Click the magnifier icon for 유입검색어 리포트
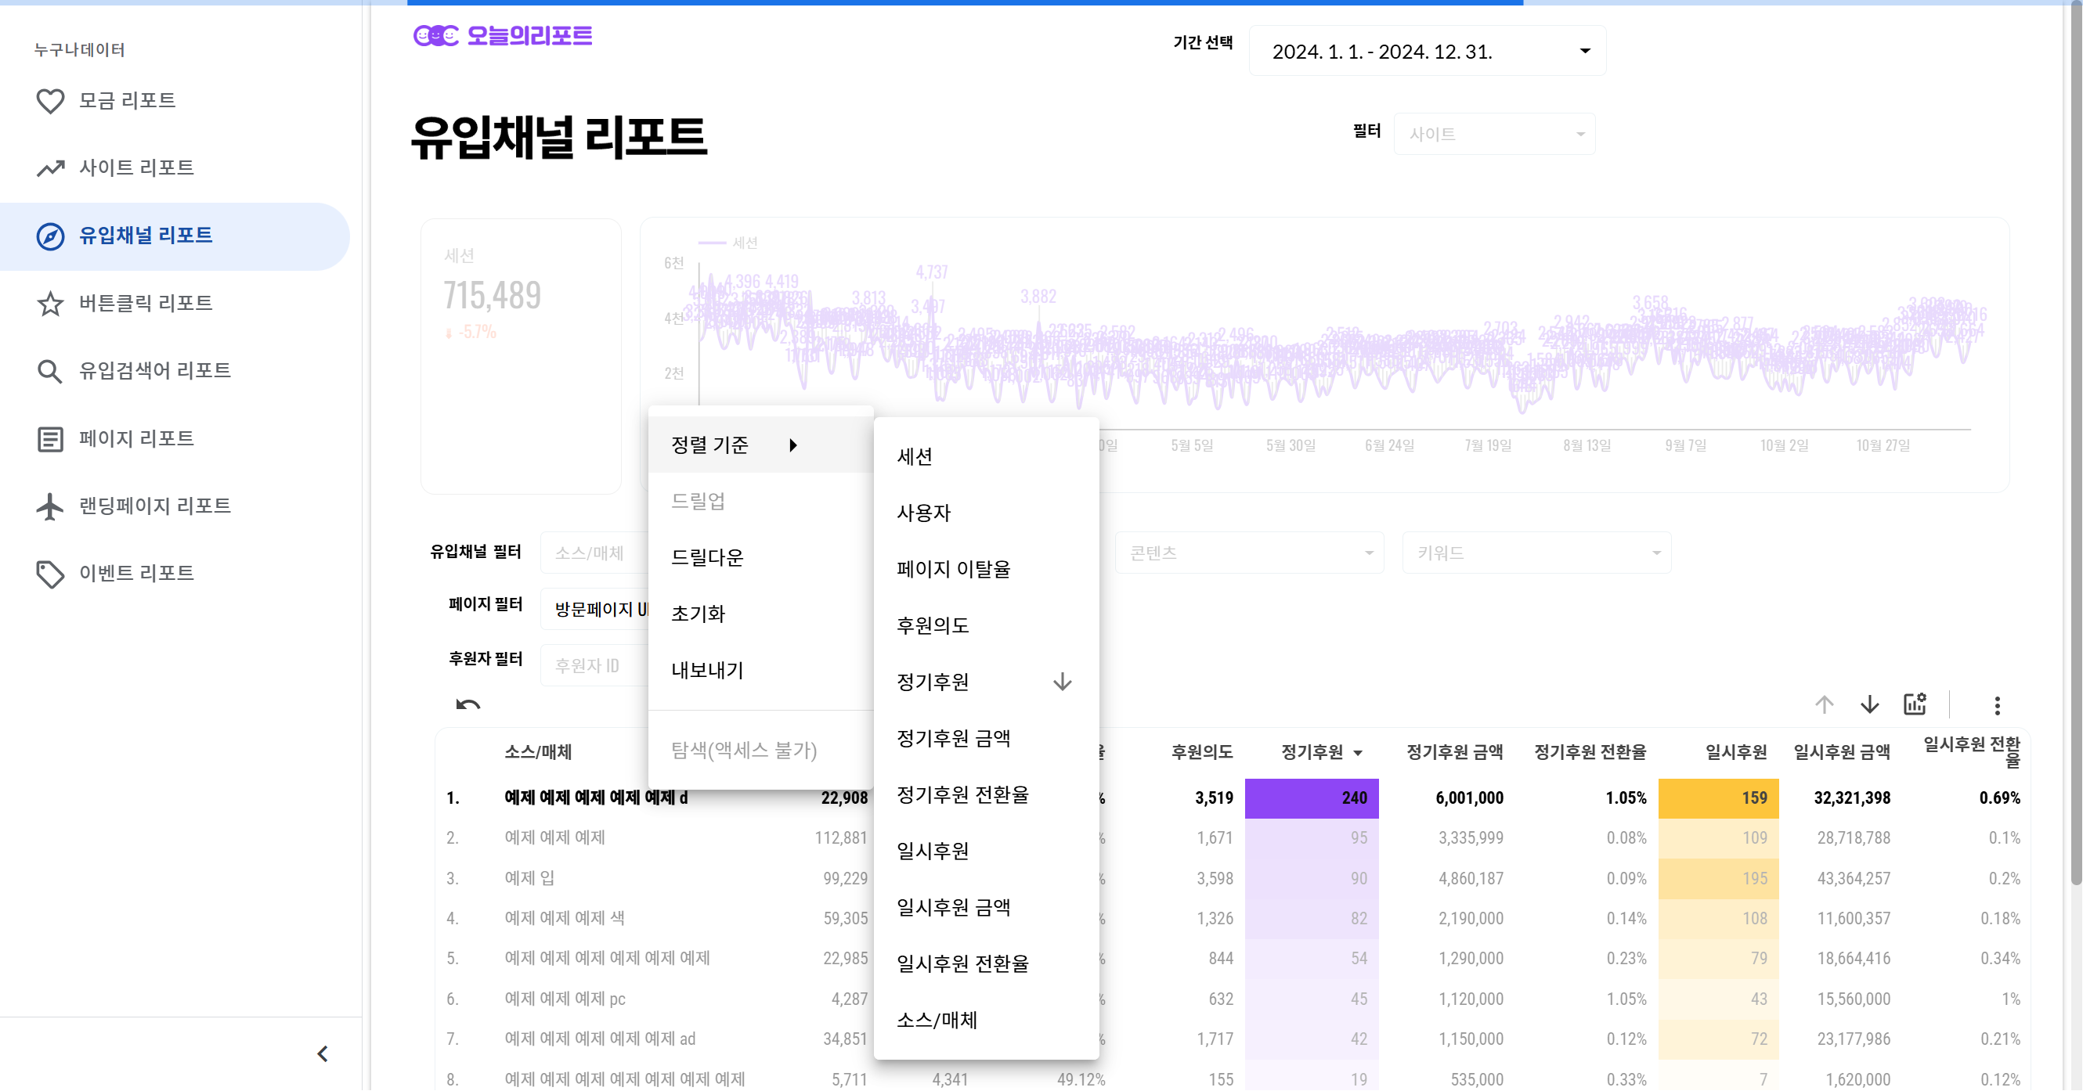This screenshot has width=2083, height=1091. (x=50, y=371)
